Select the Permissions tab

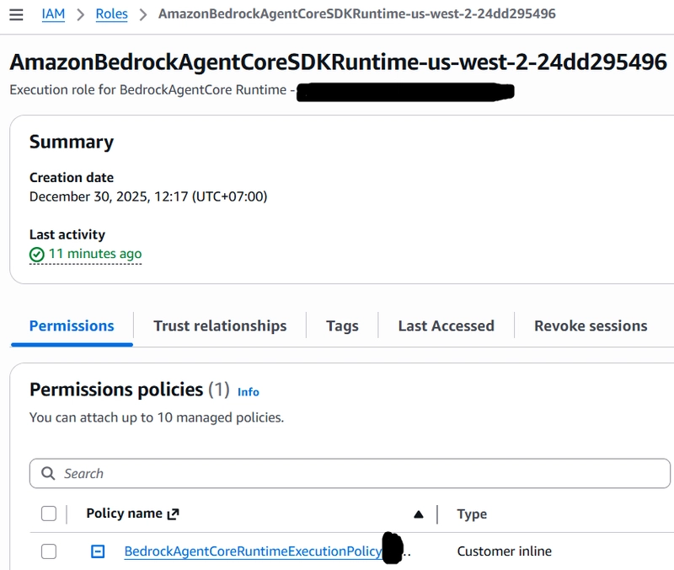[x=72, y=325]
